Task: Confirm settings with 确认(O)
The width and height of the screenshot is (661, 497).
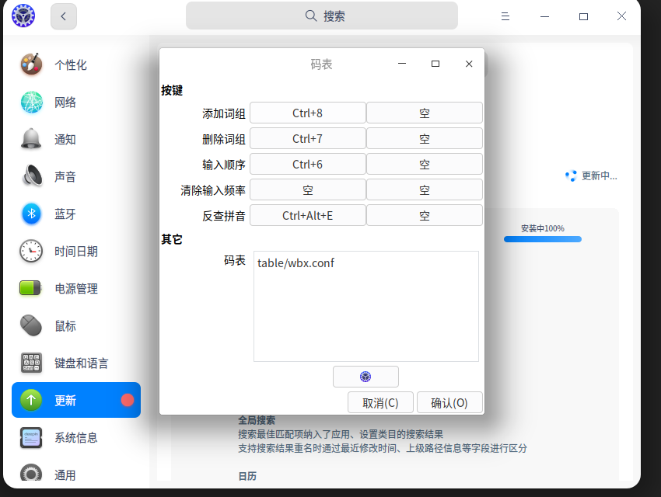Action: pos(450,402)
